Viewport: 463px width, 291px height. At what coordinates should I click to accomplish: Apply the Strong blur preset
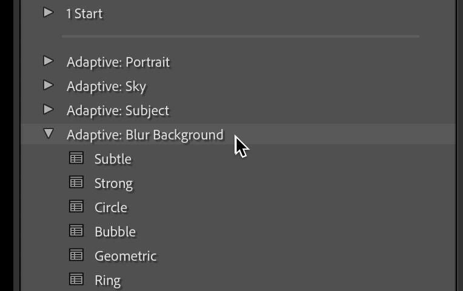tap(113, 183)
